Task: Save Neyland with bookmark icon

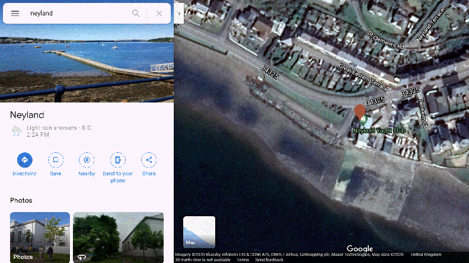Action: (x=56, y=160)
